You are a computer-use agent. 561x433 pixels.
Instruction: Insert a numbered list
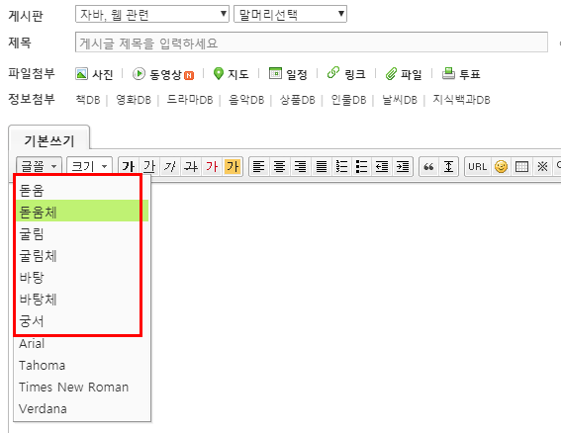pos(341,167)
